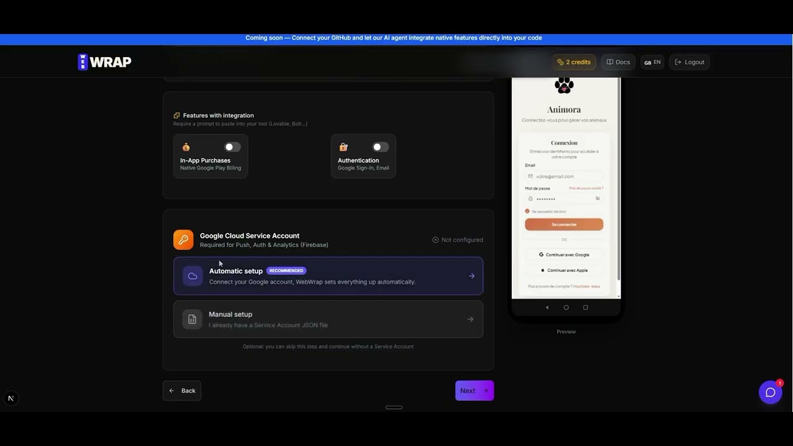The height and width of the screenshot is (446, 793).
Task: Change language with the EN selector
Action: (x=652, y=62)
